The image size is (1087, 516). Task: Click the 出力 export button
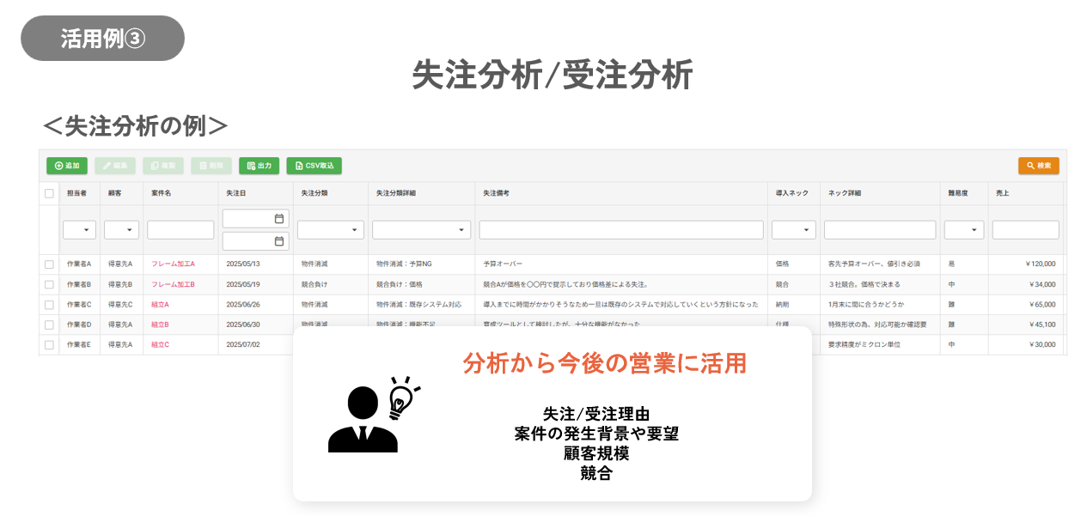pyautogui.click(x=259, y=166)
